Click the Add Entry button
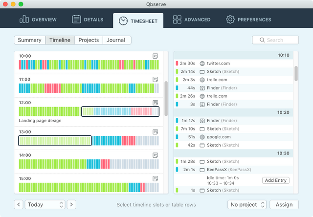The width and height of the screenshot is (313, 217). [276, 180]
